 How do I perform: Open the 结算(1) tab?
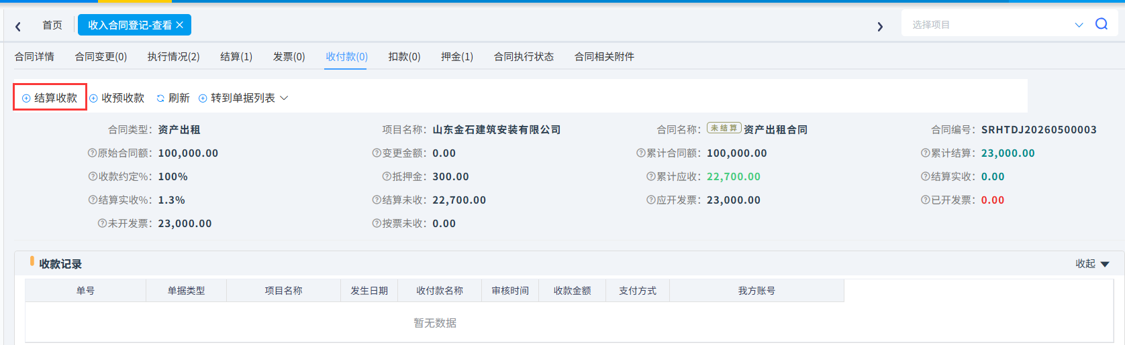tap(236, 57)
